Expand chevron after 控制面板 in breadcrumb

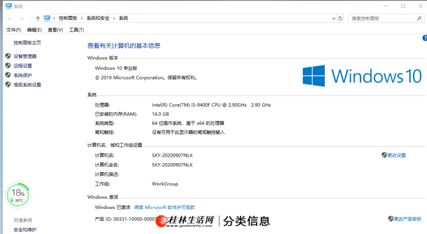pyautogui.click(x=81, y=18)
